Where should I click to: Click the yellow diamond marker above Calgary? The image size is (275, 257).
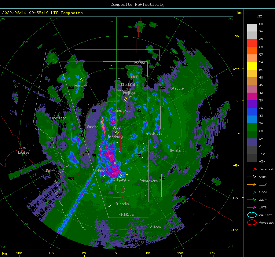click(x=121, y=176)
